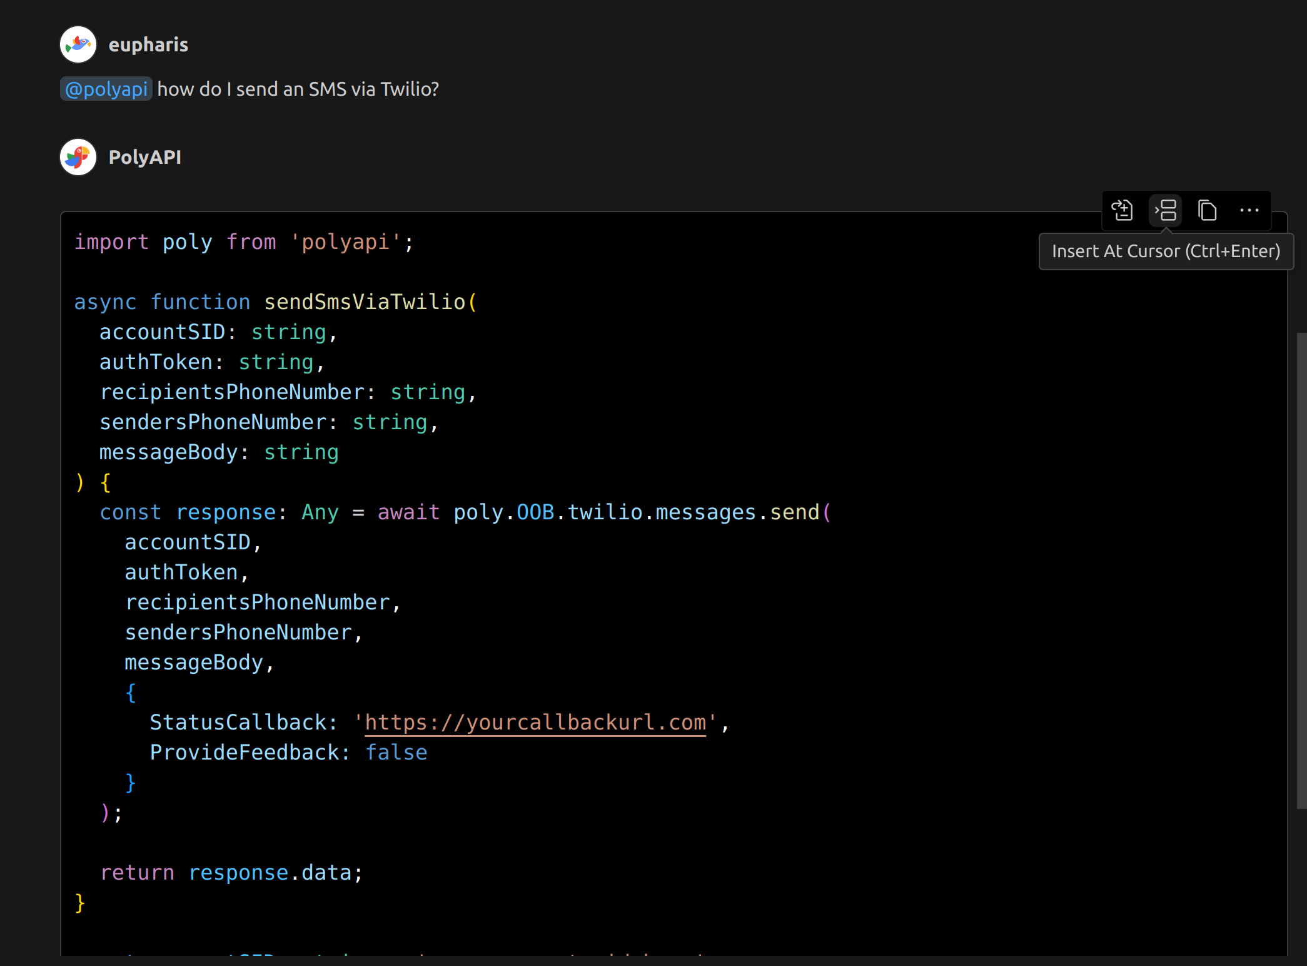
Task: Click the authToken argument in send call
Action: pos(181,572)
